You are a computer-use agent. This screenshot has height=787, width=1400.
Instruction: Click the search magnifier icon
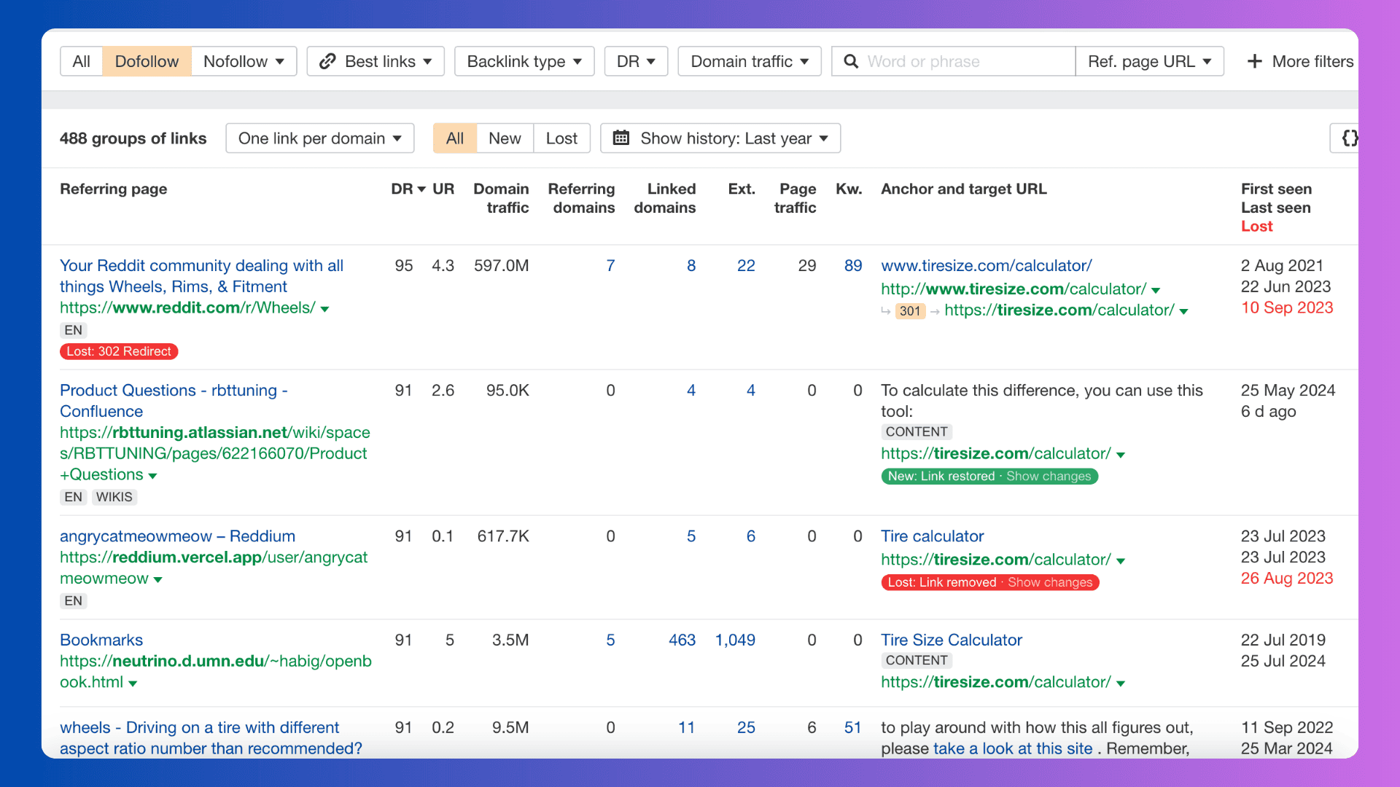tap(851, 61)
